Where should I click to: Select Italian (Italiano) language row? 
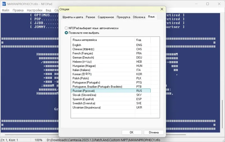[x=111, y=70]
